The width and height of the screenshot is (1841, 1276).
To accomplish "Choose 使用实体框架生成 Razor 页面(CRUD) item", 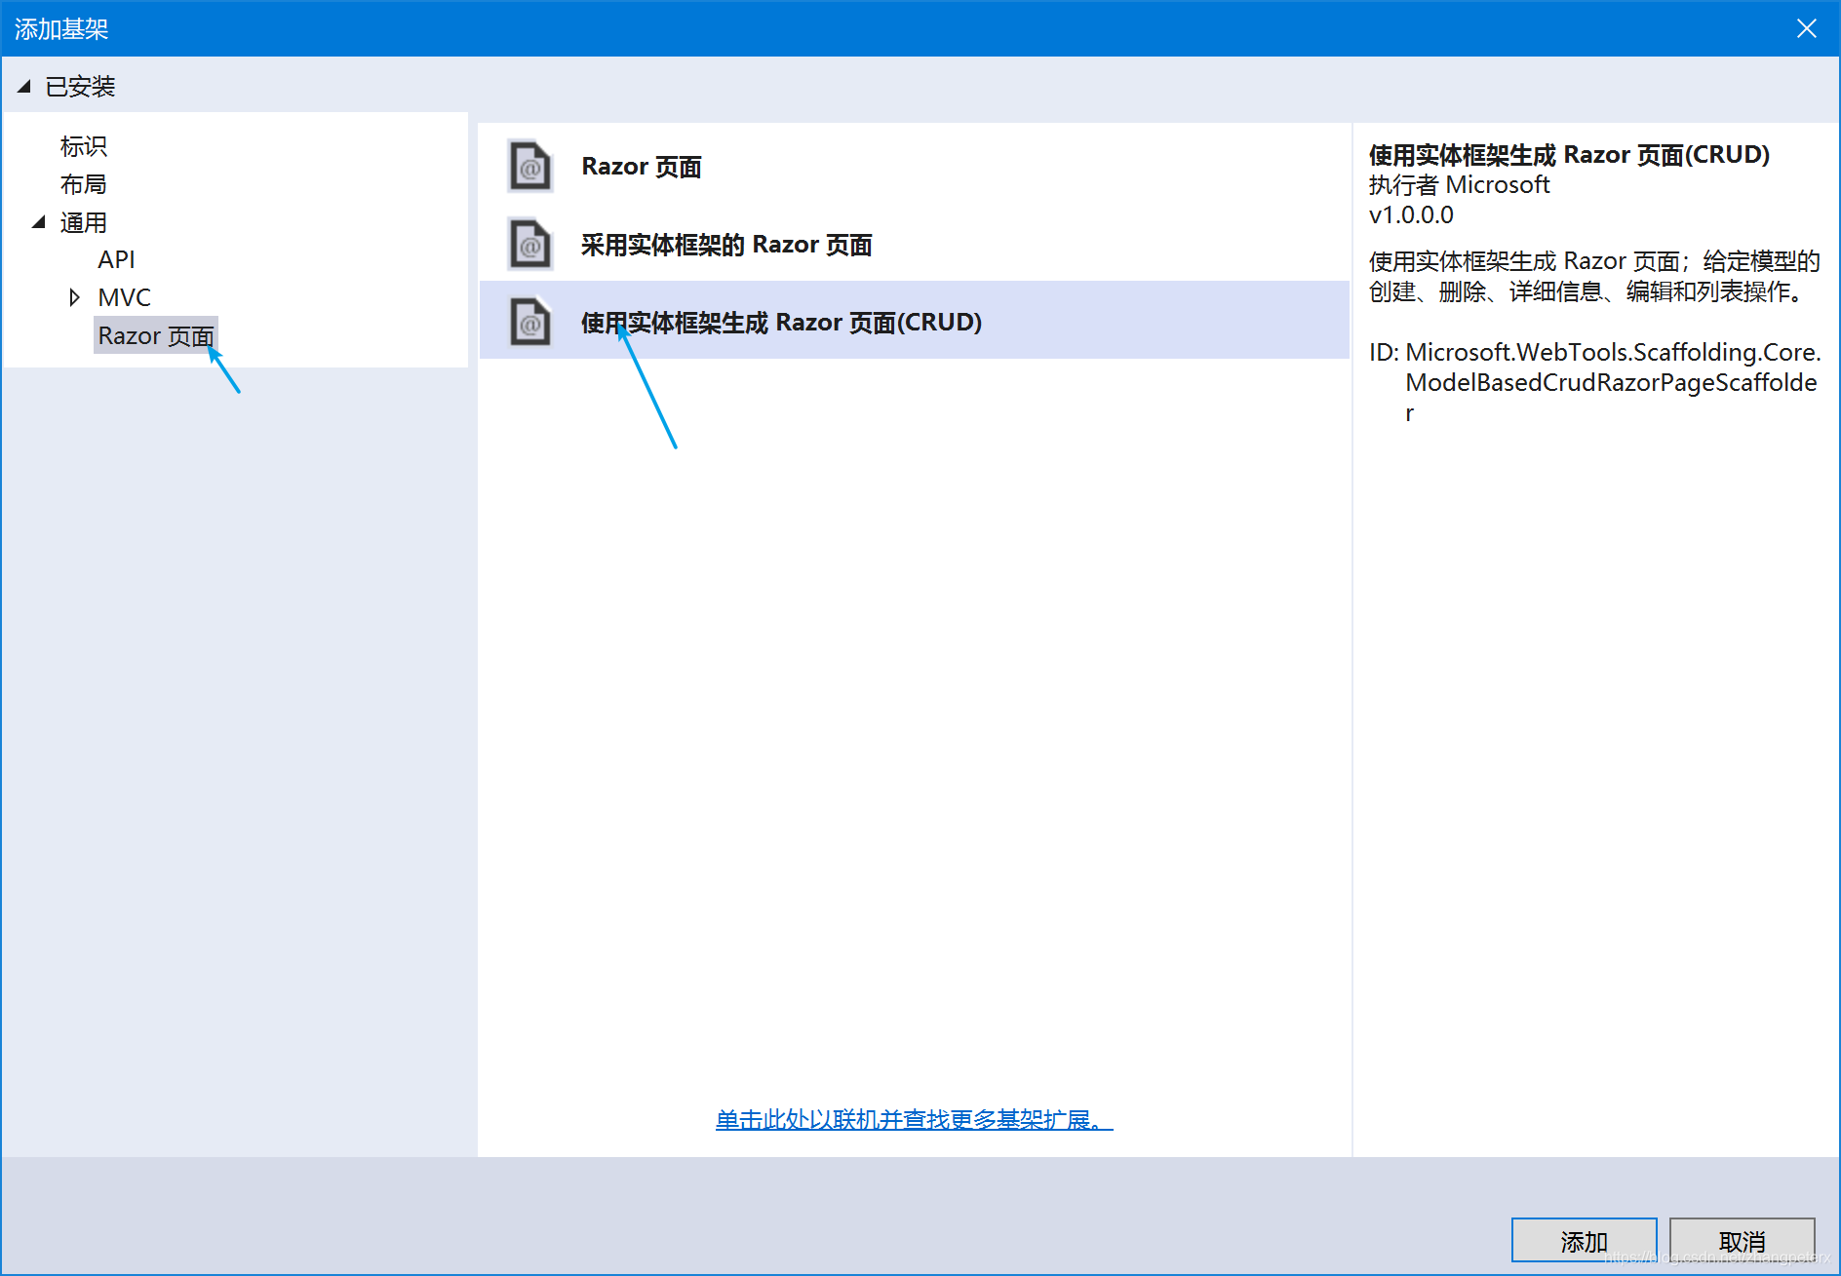I will click(915, 321).
